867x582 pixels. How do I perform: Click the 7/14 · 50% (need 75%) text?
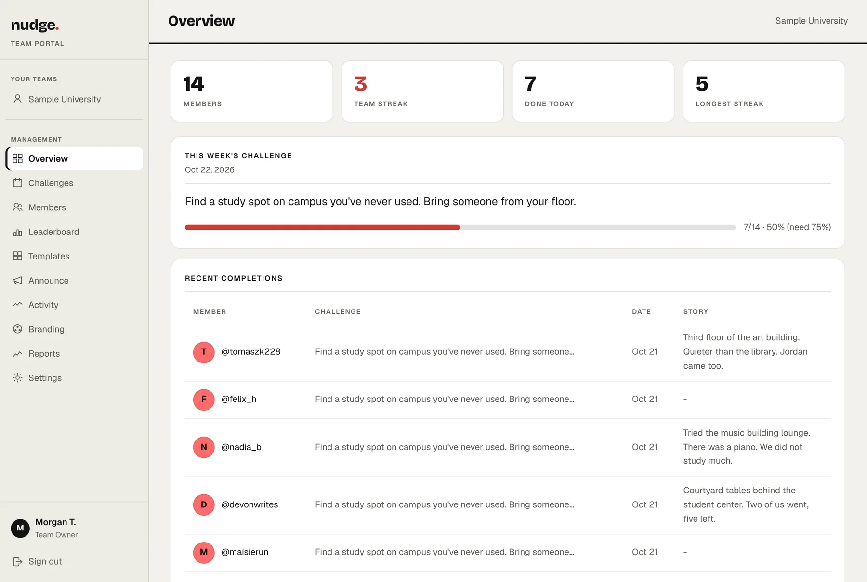pyautogui.click(x=787, y=227)
